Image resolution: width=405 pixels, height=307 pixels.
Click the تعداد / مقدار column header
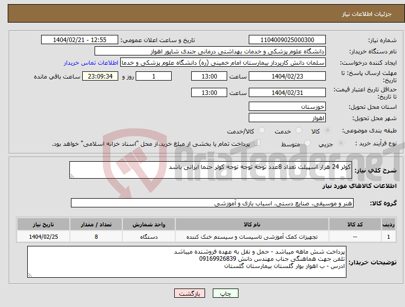tap(96, 224)
